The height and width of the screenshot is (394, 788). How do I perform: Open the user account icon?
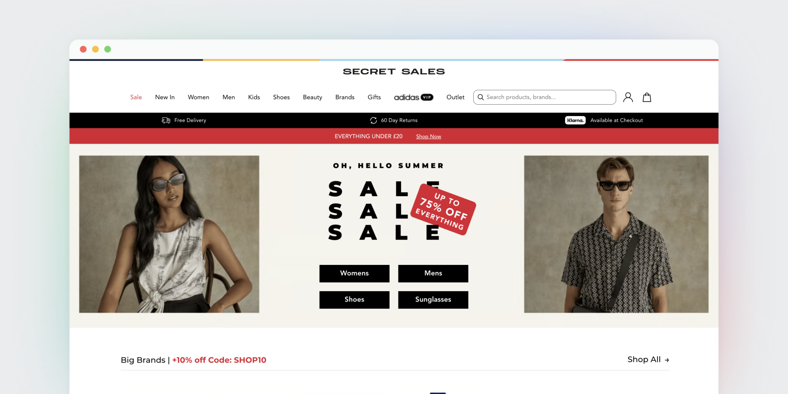[x=628, y=97]
